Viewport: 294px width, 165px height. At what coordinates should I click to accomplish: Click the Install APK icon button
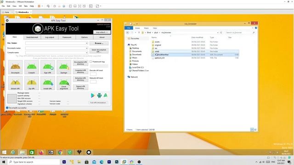(48, 83)
